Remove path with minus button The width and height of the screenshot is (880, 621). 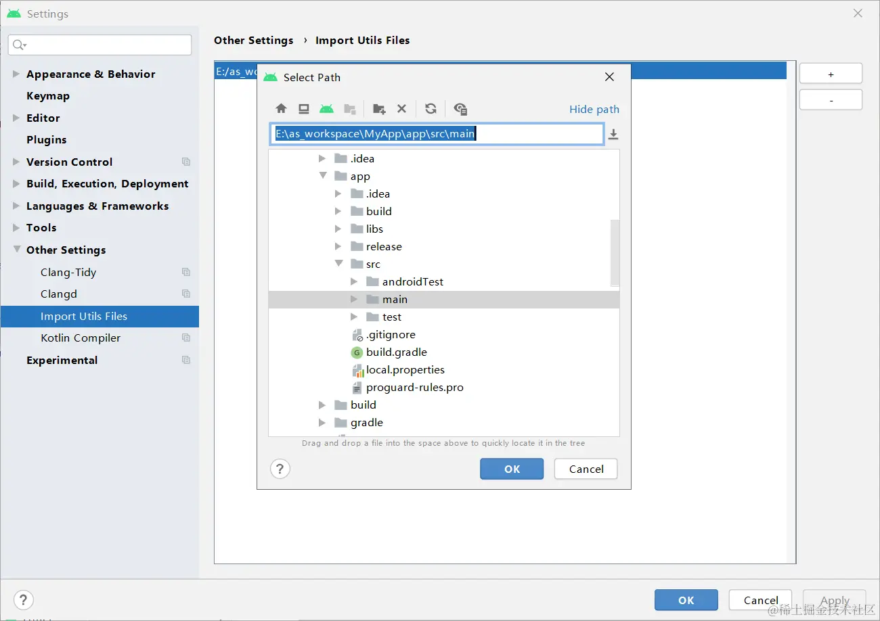pyautogui.click(x=831, y=100)
